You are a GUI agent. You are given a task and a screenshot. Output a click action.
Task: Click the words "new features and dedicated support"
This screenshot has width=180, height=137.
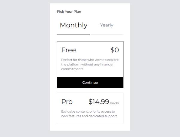89,116
